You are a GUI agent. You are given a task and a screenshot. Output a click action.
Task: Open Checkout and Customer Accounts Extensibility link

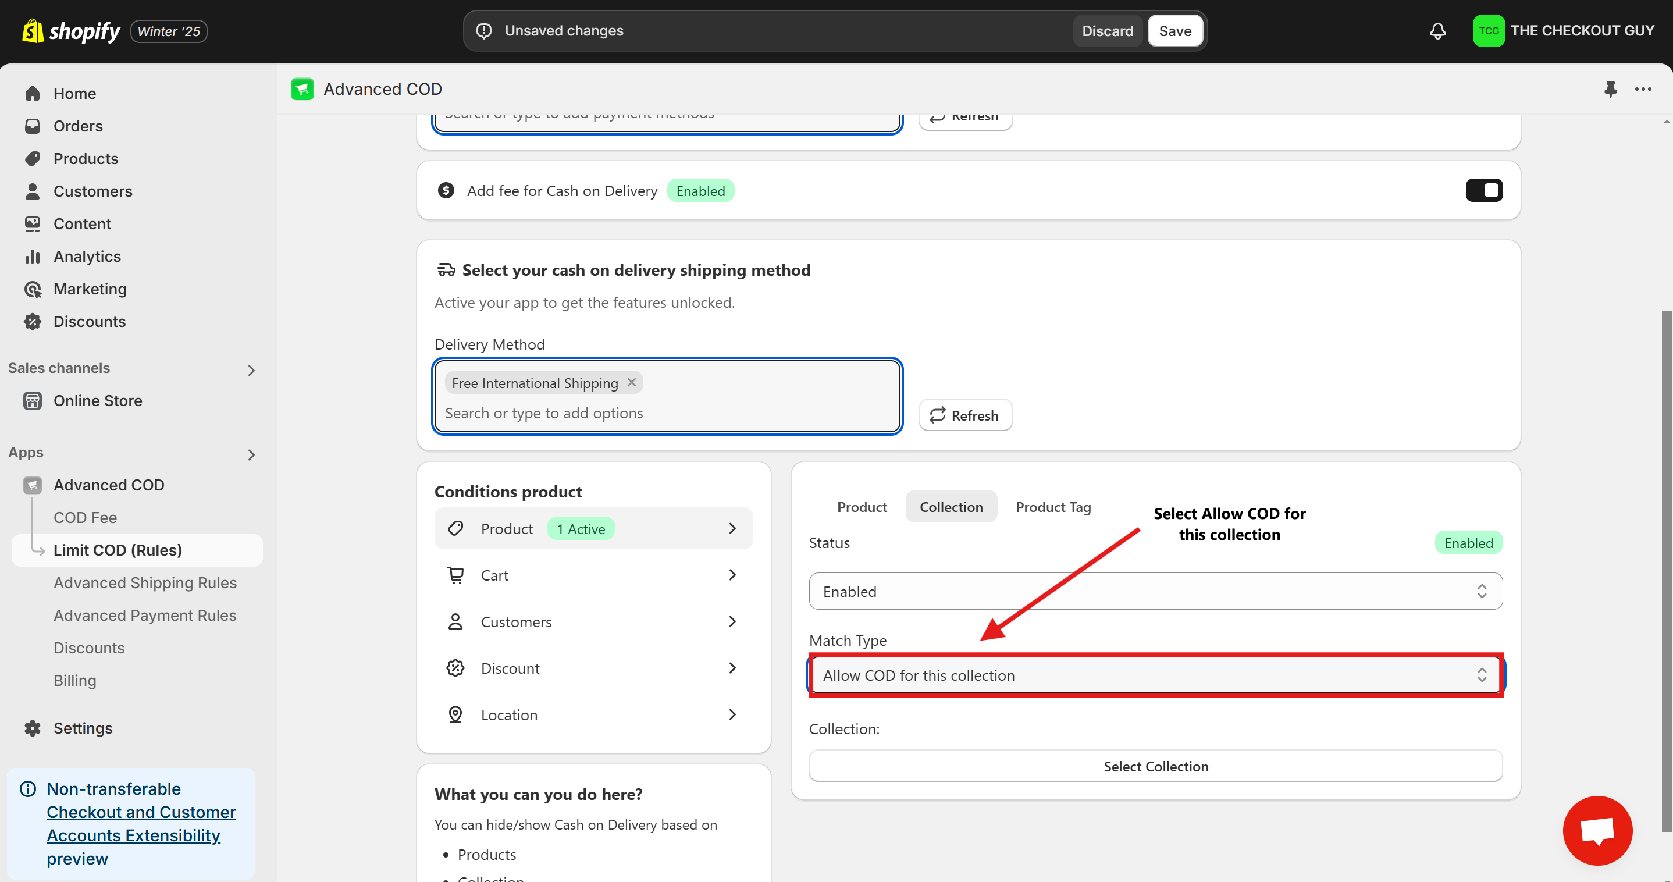click(x=141, y=824)
